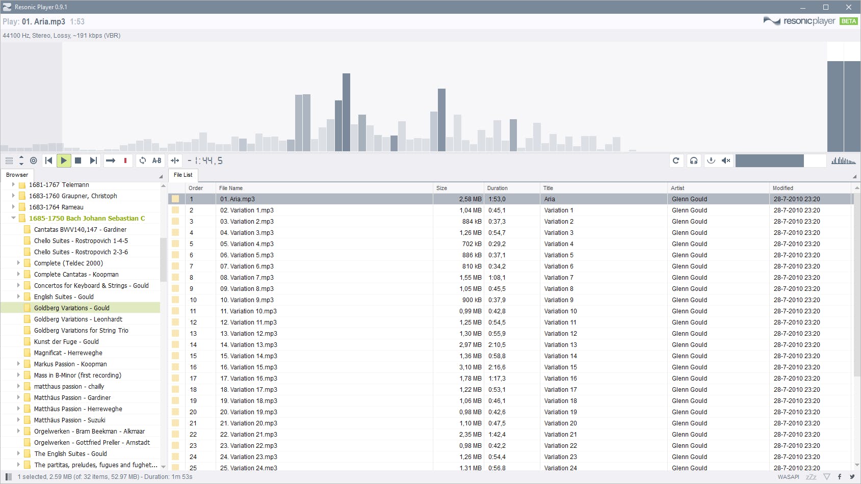Open the Twitter link icon

[852, 477]
